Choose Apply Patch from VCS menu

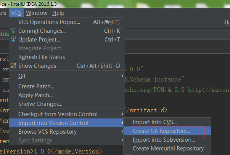[x=35, y=95]
